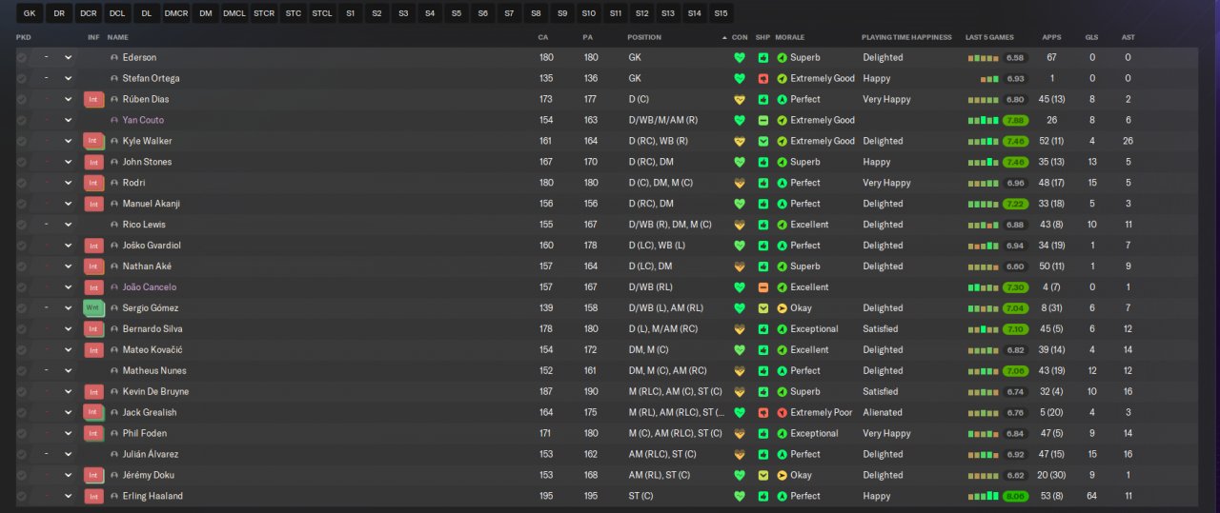Click Rodri's Int status badge

tap(93, 183)
